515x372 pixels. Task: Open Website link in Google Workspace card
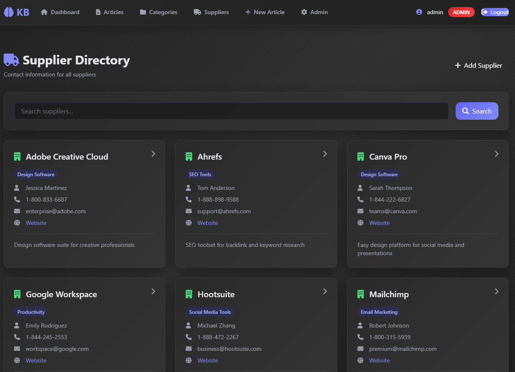(x=36, y=360)
